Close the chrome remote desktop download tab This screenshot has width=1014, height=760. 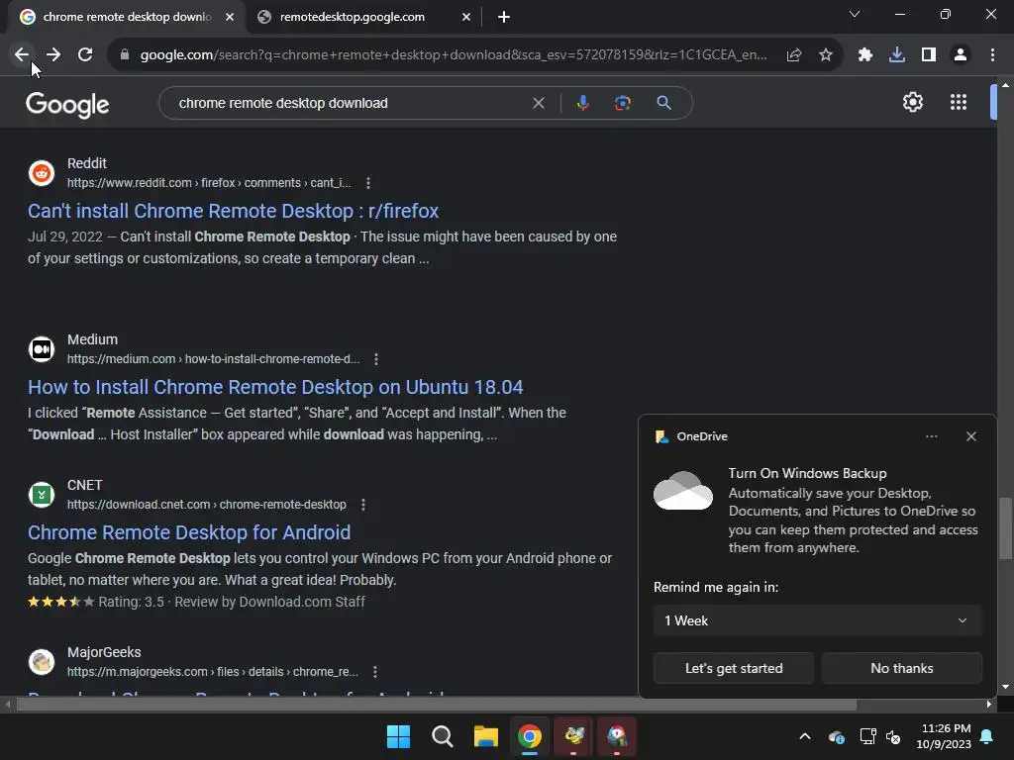click(x=230, y=17)
